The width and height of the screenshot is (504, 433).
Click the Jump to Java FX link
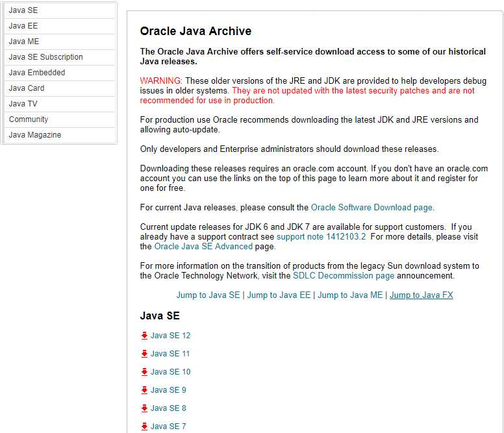click(x=422, y=295)
